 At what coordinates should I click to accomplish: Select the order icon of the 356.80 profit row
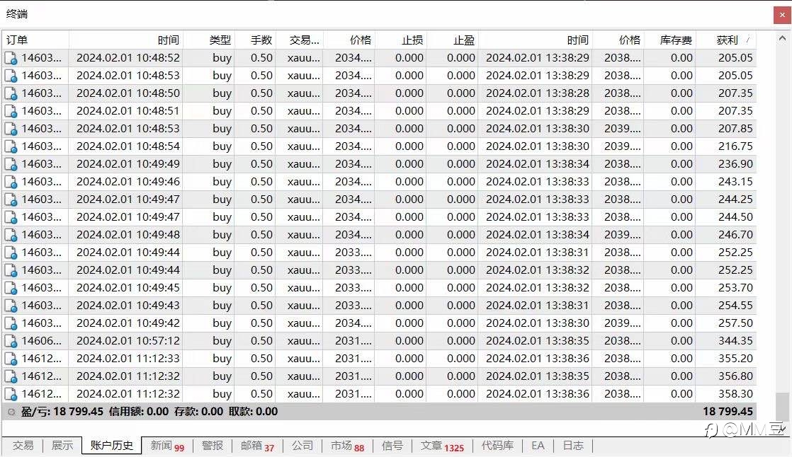click(x=11, y=376)
